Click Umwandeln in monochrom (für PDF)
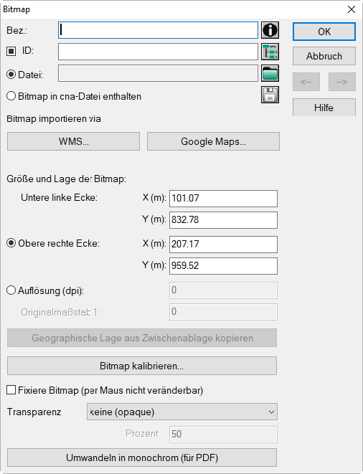363x474 pixels. 142,458
